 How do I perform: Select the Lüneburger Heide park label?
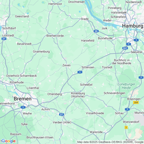coord(126,86)
